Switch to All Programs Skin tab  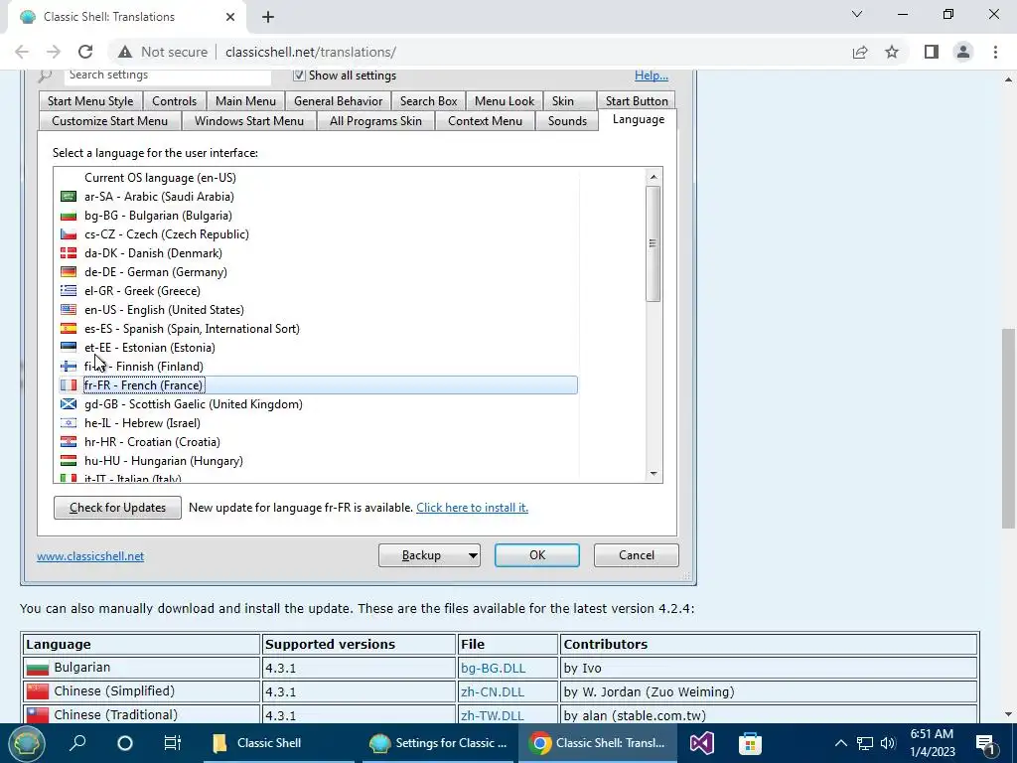375,121
